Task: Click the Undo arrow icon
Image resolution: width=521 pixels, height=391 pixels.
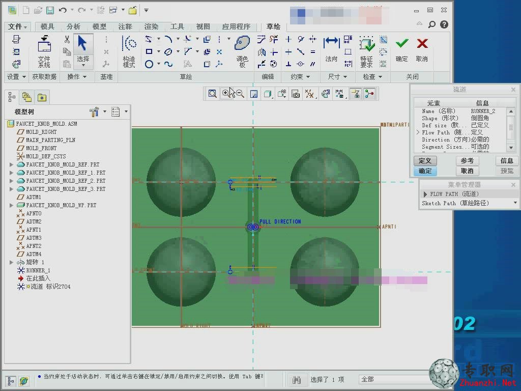Action: pyautogui.click(x=63, y=10)
